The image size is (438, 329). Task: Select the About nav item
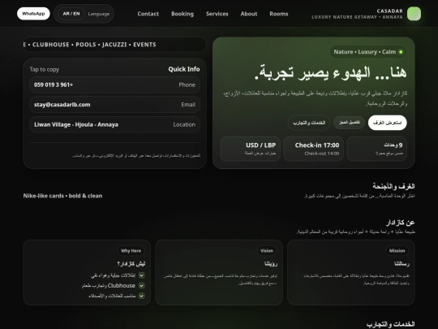click(x=249, y=14)
